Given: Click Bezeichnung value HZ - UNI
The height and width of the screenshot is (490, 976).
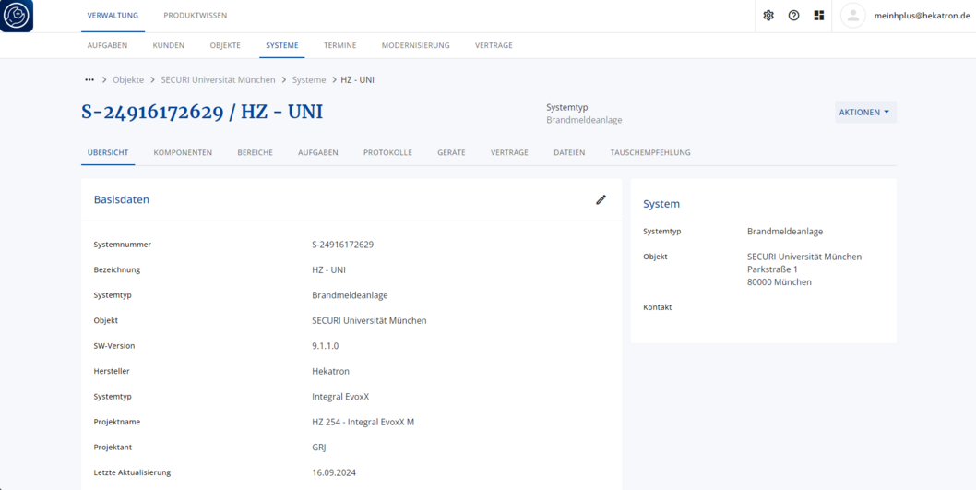Looking at the screenshot, I should tap(328, 269).
